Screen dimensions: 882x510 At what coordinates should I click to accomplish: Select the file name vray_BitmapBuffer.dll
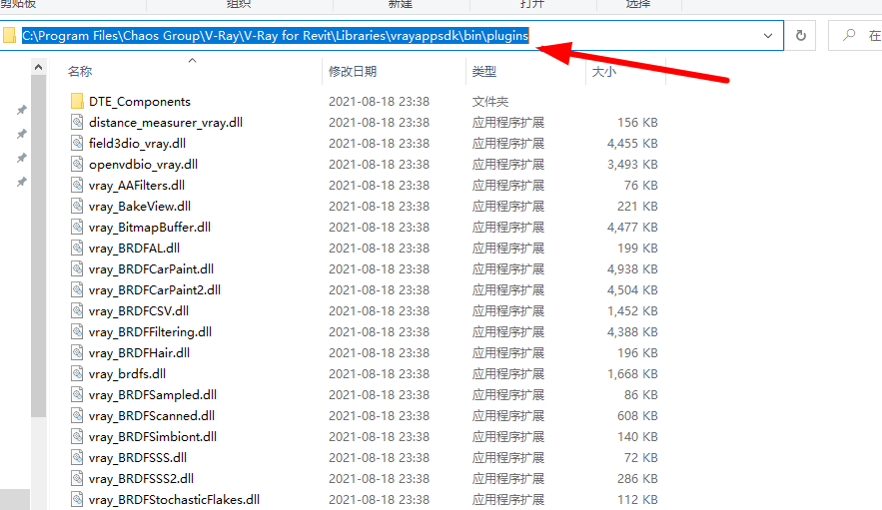[x=150, y=227]
